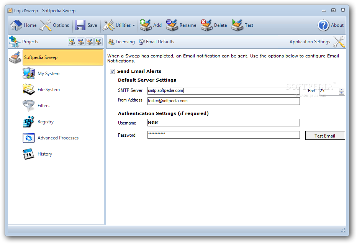Screen dimensions: 357x244
Task: Open History section
Action: tap(38, 154)
